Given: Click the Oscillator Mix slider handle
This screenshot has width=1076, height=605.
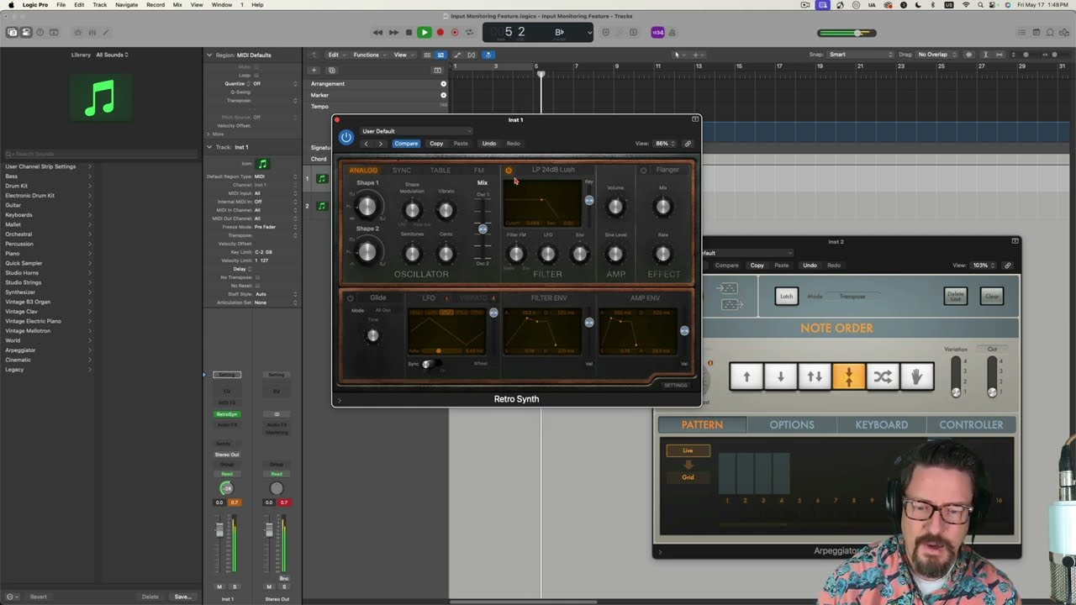Looking at the screenshot, I should [x=483, y=229].
